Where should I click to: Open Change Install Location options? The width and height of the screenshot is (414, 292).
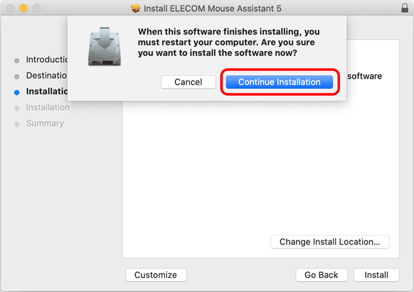pos(330,242)
